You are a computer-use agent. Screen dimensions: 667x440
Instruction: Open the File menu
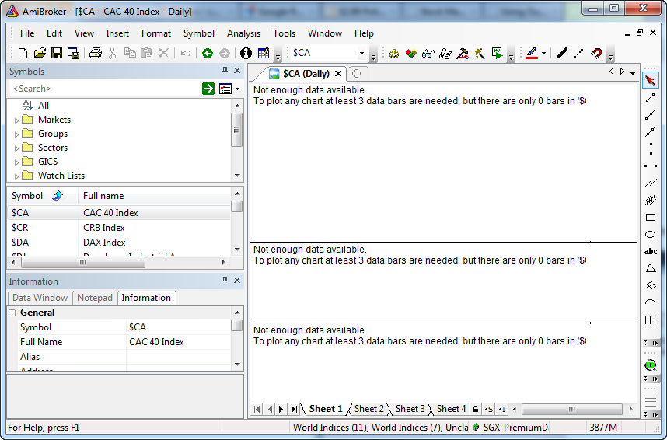coord(27,33)
